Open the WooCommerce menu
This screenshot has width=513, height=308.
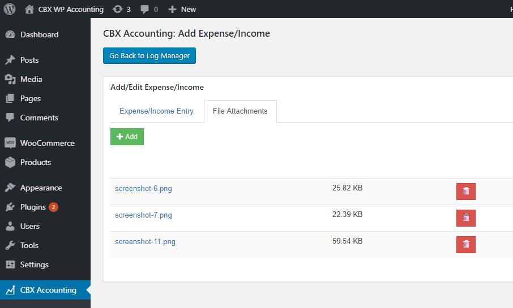(48, 144)
